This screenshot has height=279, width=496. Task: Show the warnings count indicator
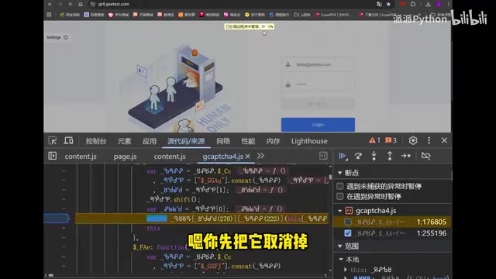[374, 140]
